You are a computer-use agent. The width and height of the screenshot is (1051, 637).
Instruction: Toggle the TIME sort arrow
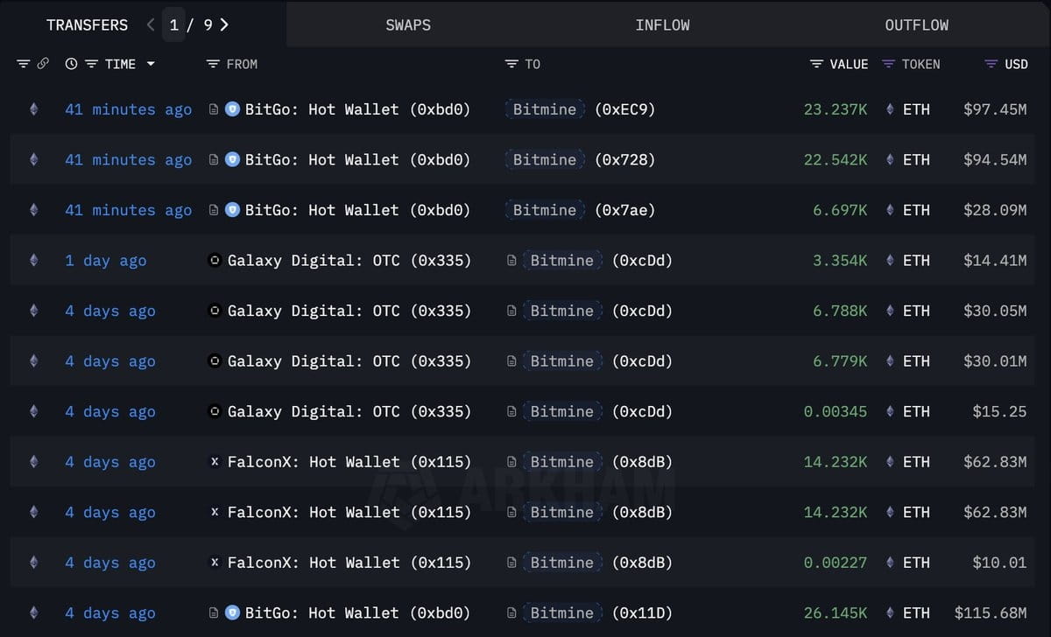point(151,64)
